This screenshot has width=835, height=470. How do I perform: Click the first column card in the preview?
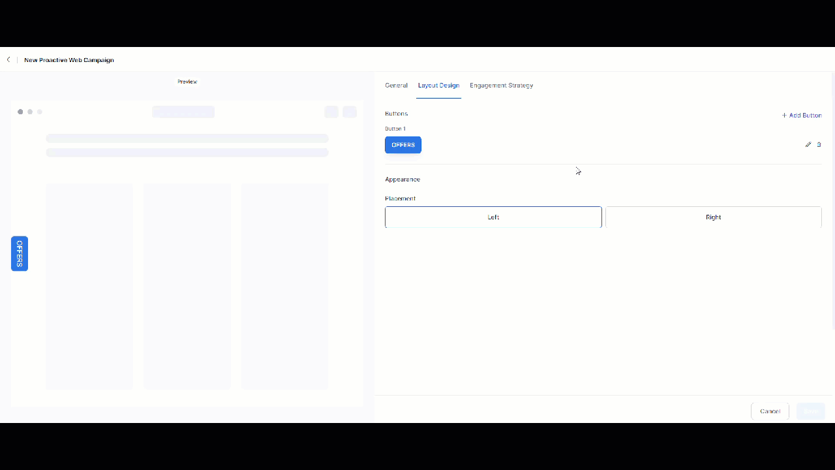89,286
